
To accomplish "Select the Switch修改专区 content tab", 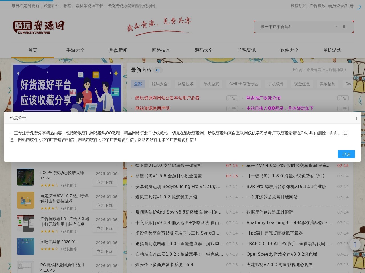I will [244, 84].
